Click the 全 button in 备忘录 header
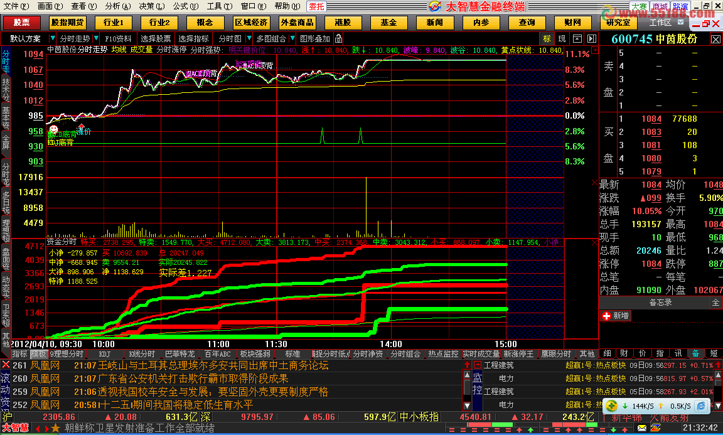Image resolution: width=723 pixels, height=435 pixels. [x=715, y=303]
